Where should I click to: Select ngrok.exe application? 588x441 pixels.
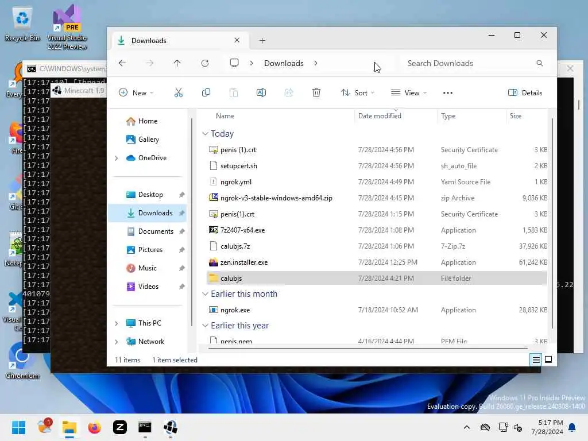coord(377,310)
